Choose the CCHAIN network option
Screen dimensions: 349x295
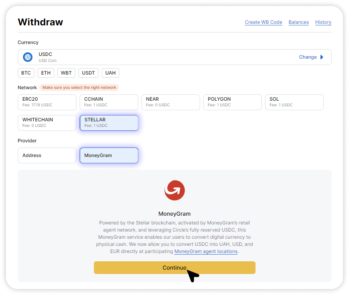pyautogui.click(x=109, y=102)
